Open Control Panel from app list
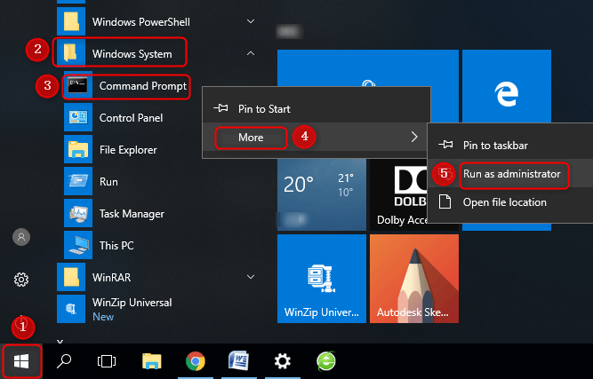593x379 pixels. [129, 117]
